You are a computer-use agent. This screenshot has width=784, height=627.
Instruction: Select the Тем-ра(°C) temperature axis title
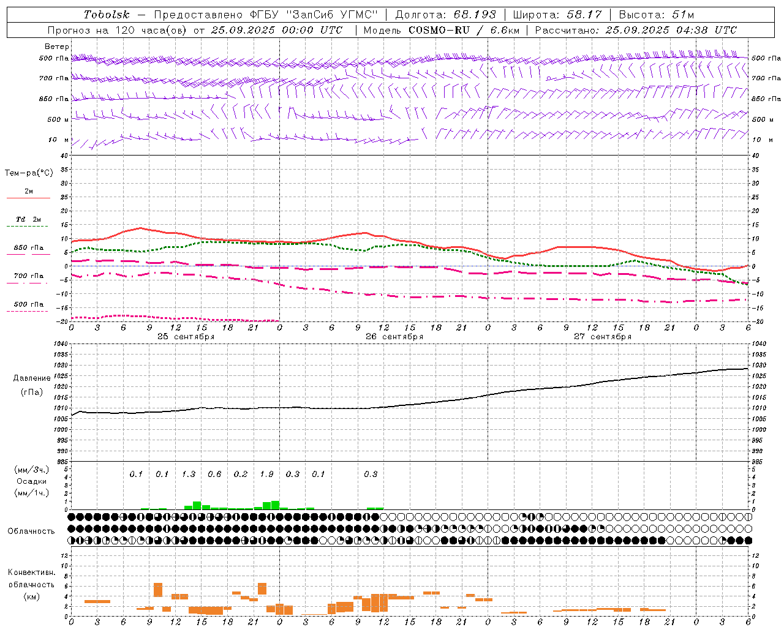coord(29,173)
